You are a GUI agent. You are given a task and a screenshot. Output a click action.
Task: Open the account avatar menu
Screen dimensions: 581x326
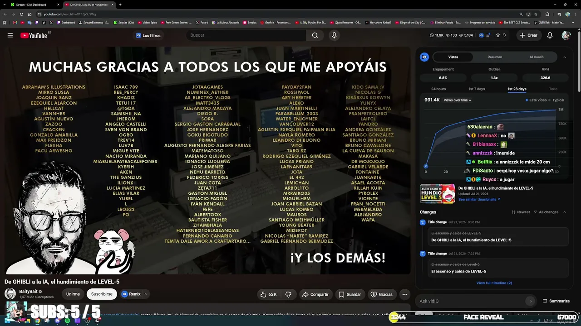pyautogui.click(x=566, y=35)
